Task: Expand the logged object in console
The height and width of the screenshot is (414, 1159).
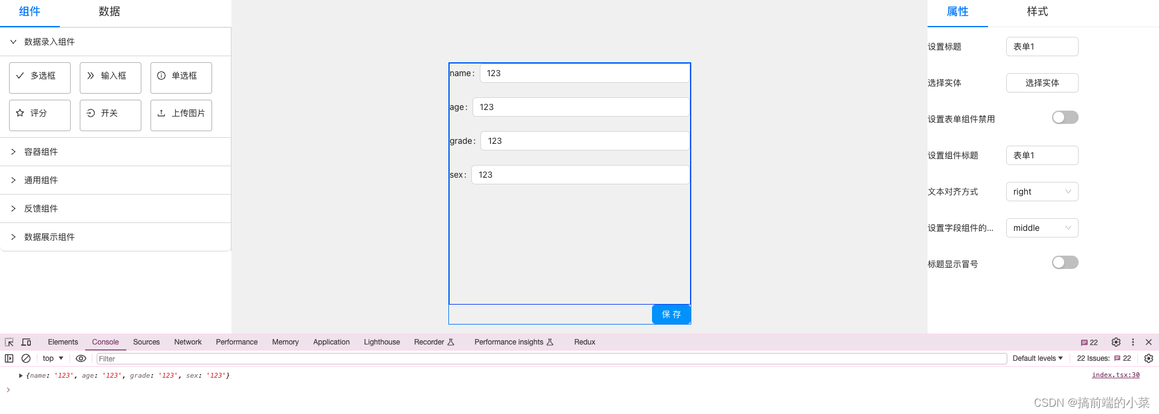Action: coord(21,375)
